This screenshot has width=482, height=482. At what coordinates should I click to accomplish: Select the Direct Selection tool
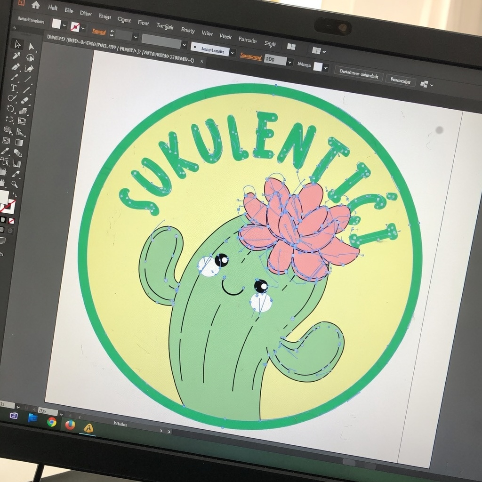click(x=32, y=46)
